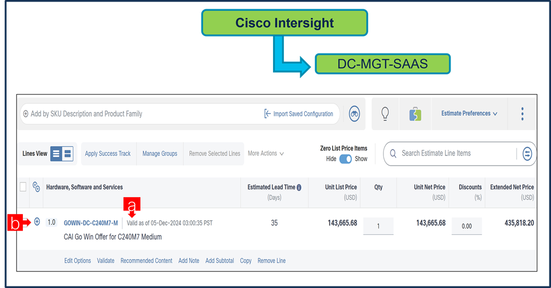551x288 pixels.
Task: Click the binoculars find icon
Action: (x=354, y=114)
